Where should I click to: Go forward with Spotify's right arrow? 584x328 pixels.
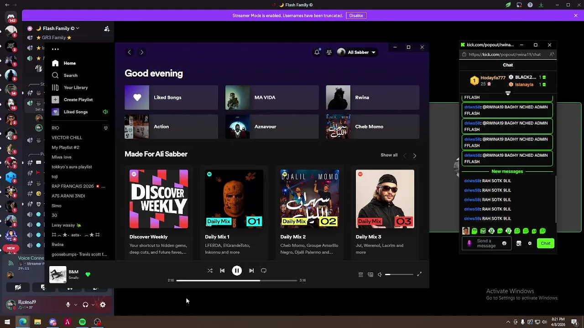tap(142, 52)
